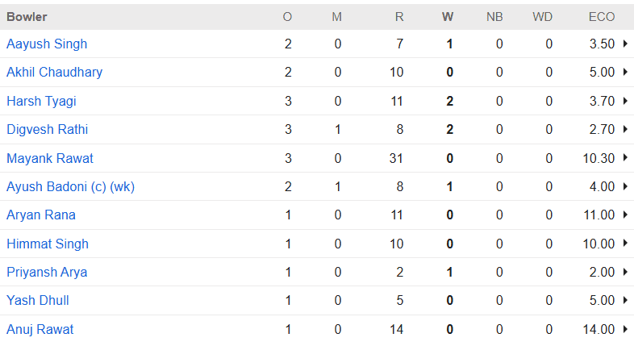Click the bold W wickets column header

click(448, 16)
